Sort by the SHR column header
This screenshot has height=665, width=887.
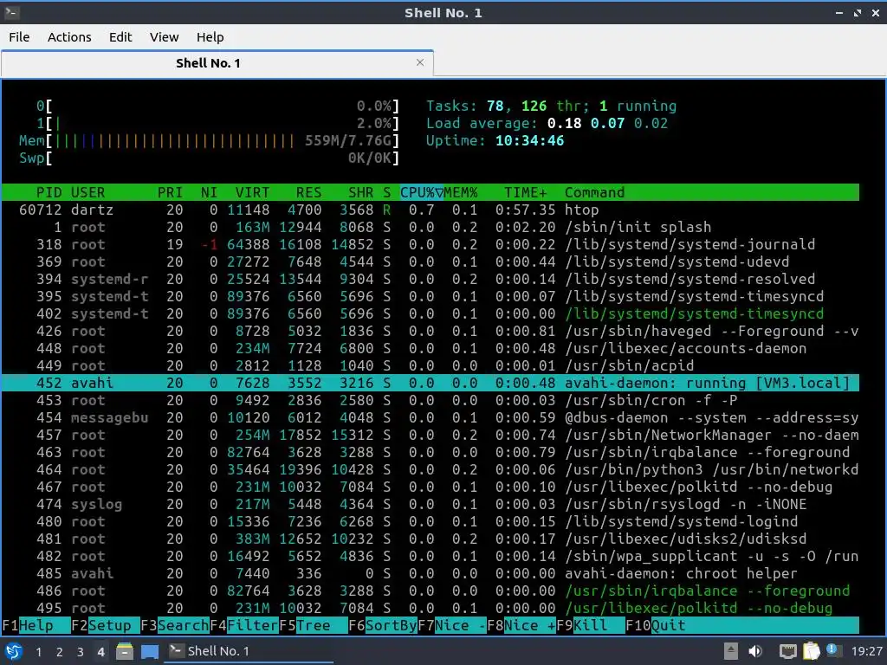tap(360, 192)
